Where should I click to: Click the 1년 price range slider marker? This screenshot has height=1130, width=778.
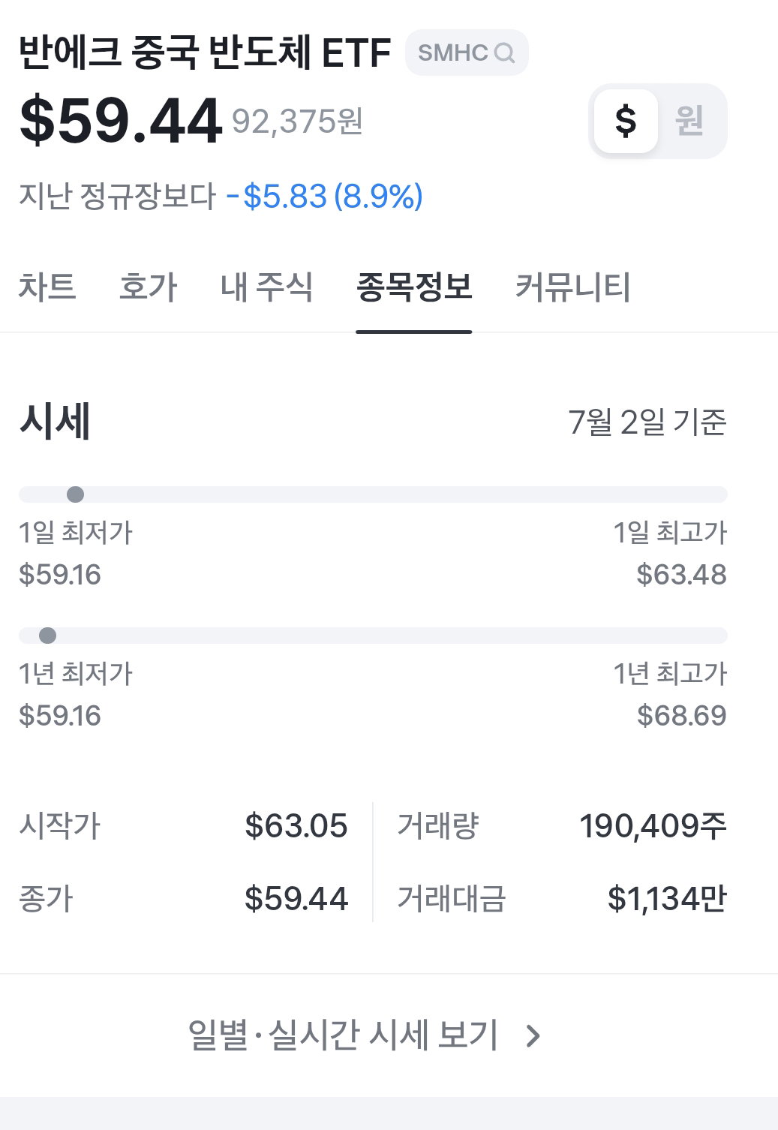47,636
